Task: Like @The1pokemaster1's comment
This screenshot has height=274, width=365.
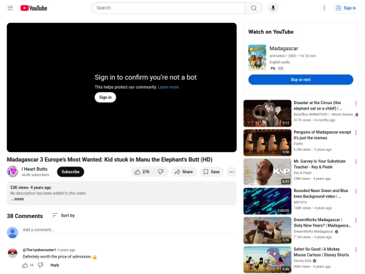Action: 25,265
